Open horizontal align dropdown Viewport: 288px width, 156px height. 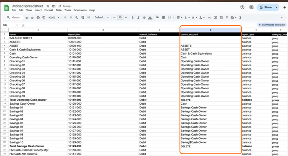179,18
